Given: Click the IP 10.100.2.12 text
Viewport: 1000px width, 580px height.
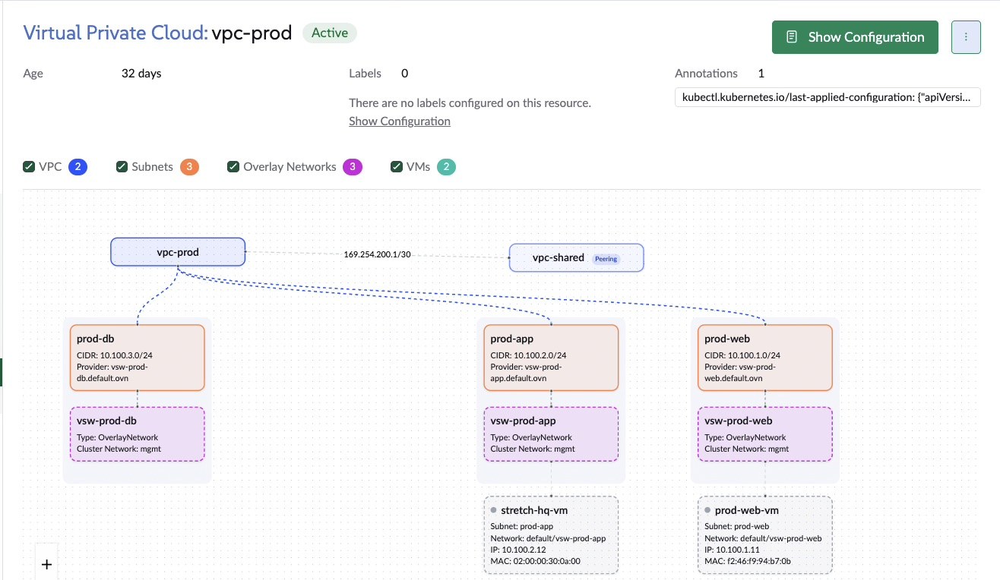Looking at the screenshot, I should pyautogui.click(x=520, y=549).
